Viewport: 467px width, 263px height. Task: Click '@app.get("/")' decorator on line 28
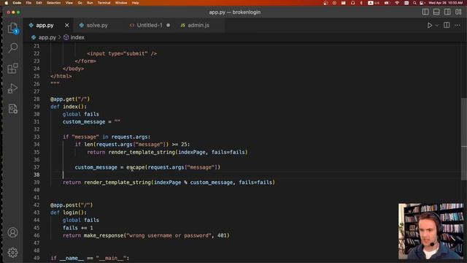coord(70,99)
